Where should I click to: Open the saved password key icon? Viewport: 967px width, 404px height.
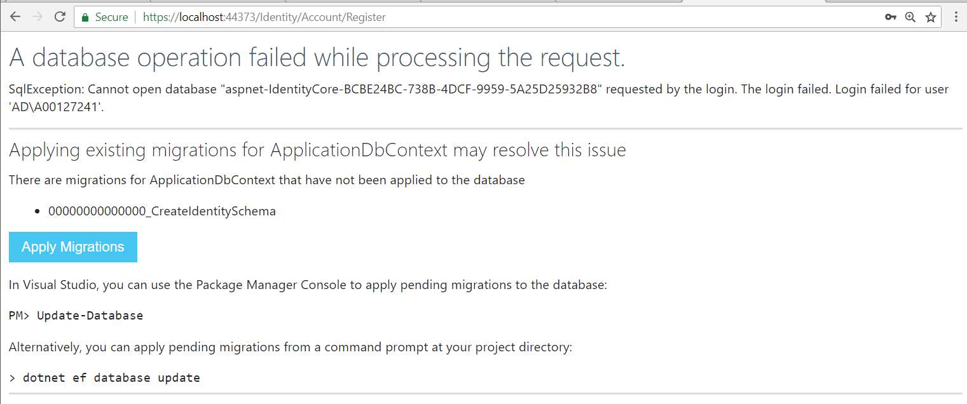point(890,17)
